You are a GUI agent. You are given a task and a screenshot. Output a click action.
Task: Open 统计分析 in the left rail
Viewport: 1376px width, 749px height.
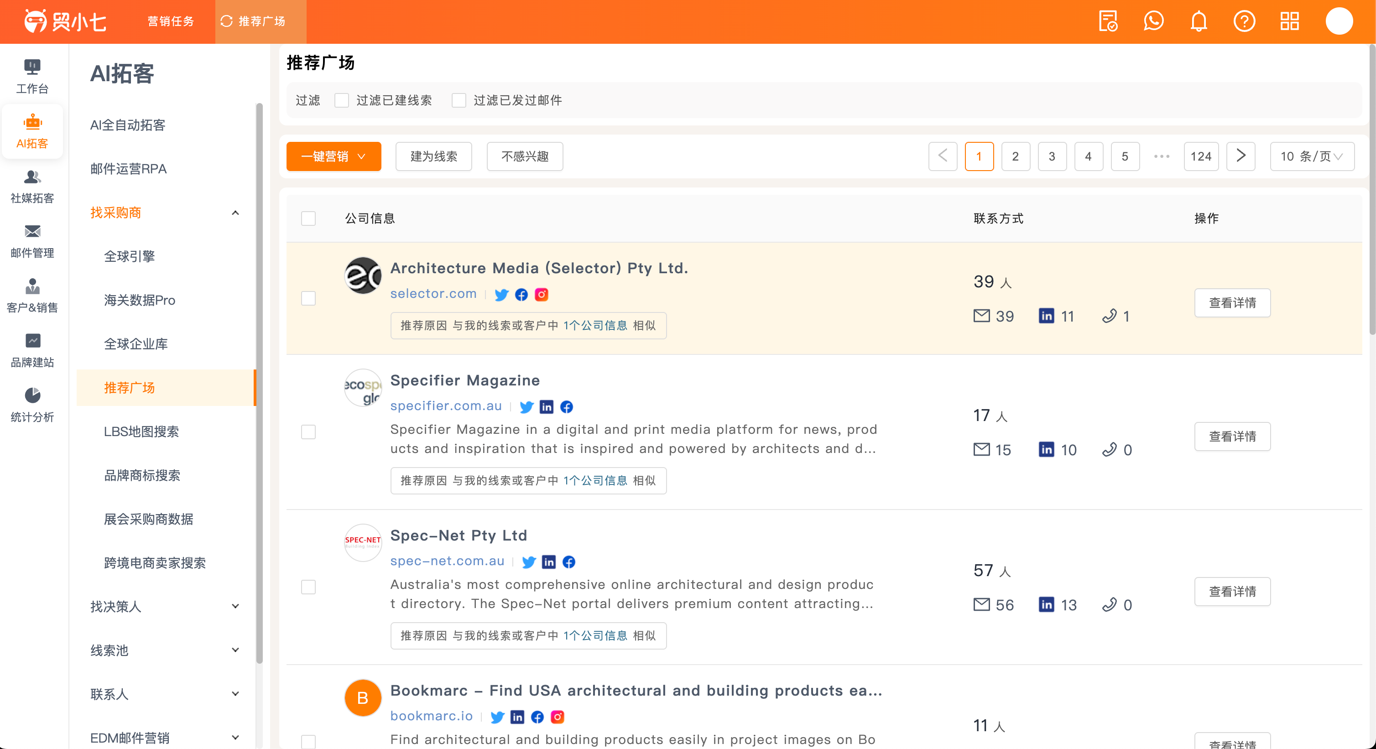point(32,405)
